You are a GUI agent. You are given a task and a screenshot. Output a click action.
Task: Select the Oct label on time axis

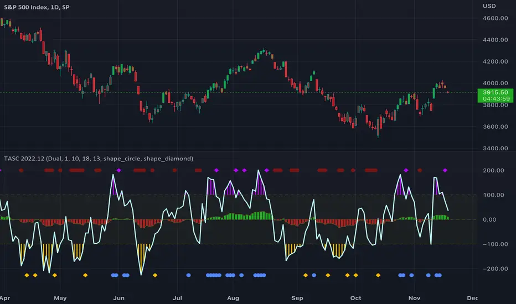[355, 298]
